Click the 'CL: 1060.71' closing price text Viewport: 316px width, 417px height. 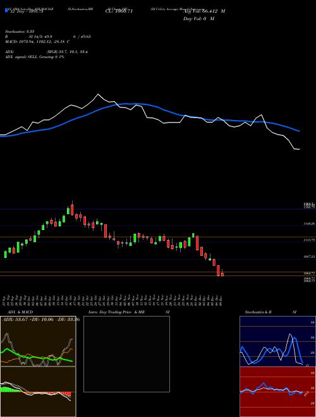coord(119,11)
